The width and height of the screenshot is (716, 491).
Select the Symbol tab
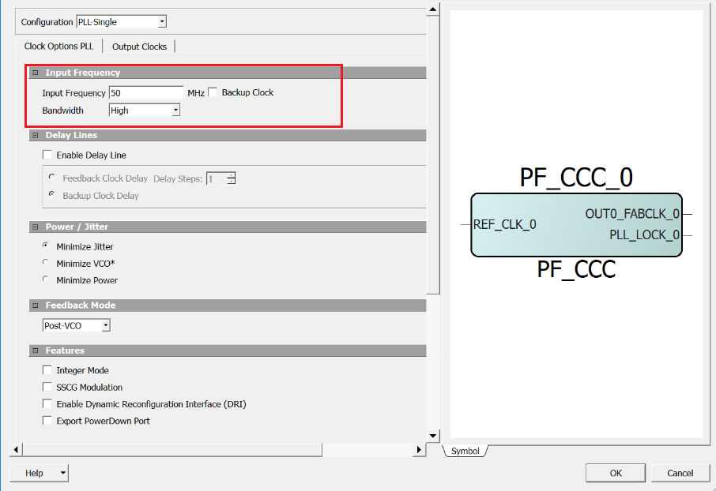(465, 451)
